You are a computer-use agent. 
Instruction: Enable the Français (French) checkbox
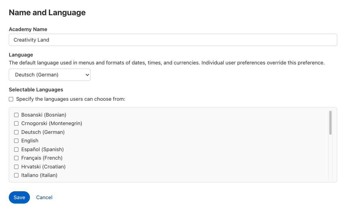pos(16,158)
